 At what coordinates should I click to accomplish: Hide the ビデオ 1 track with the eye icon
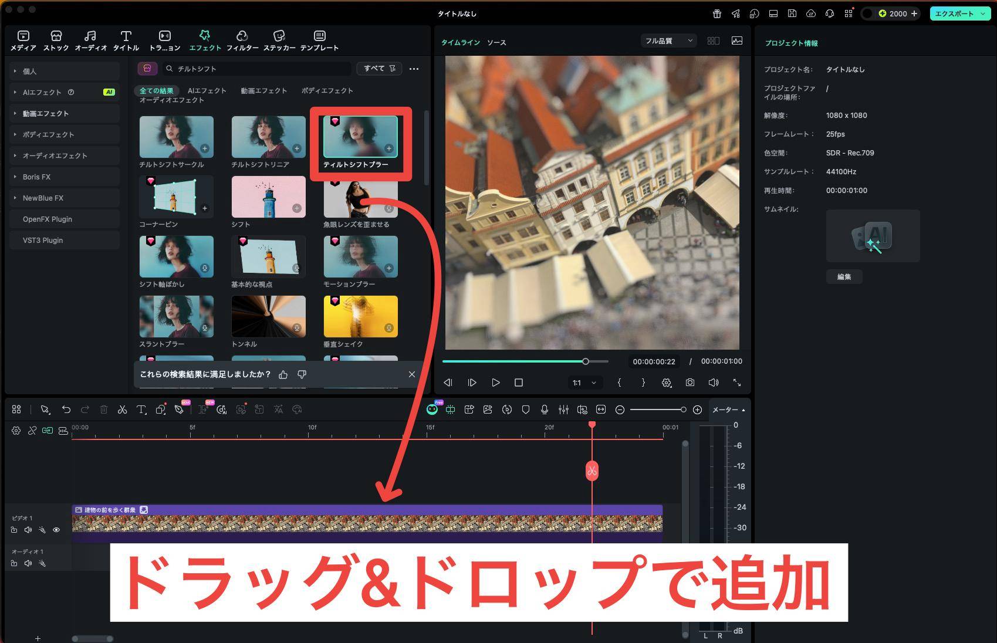[56, 530]
